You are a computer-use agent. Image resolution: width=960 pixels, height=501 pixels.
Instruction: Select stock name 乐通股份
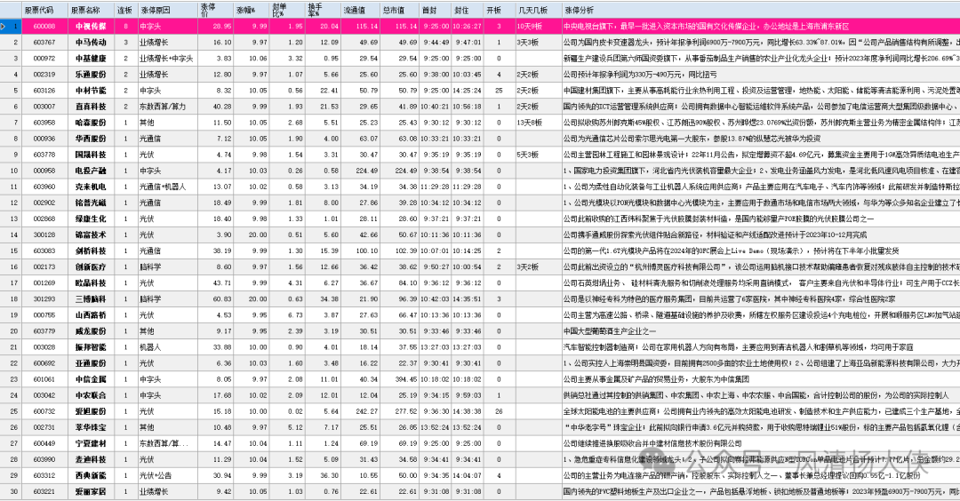point(91,75)
